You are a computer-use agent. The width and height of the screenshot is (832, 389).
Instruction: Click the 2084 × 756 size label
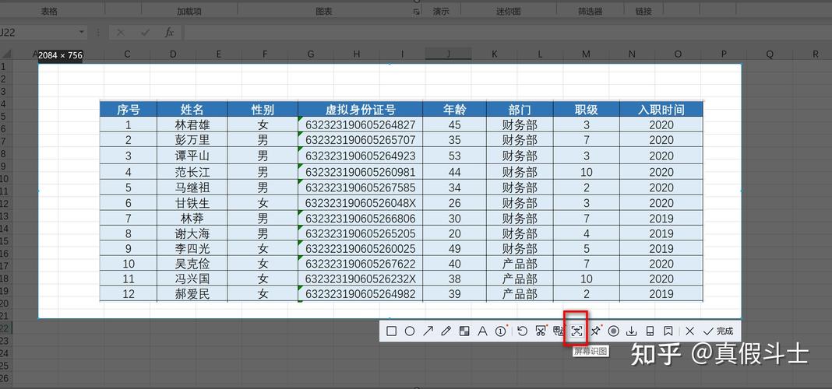pyautogui.click(x=61, y=55)
